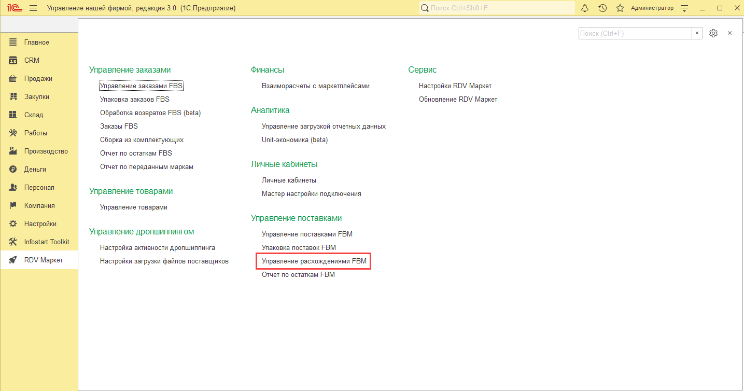Focus the Поиск (Ctrl+F) section field

(x=635, y=33)
